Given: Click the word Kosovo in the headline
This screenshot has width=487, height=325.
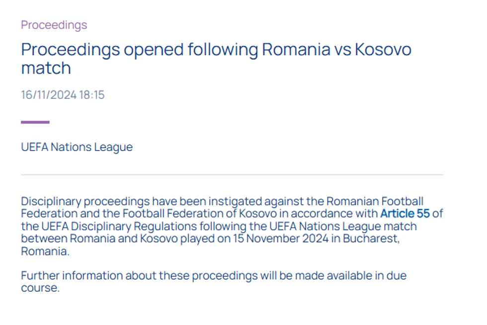Looking at the screenshot, I should point(383,50).
